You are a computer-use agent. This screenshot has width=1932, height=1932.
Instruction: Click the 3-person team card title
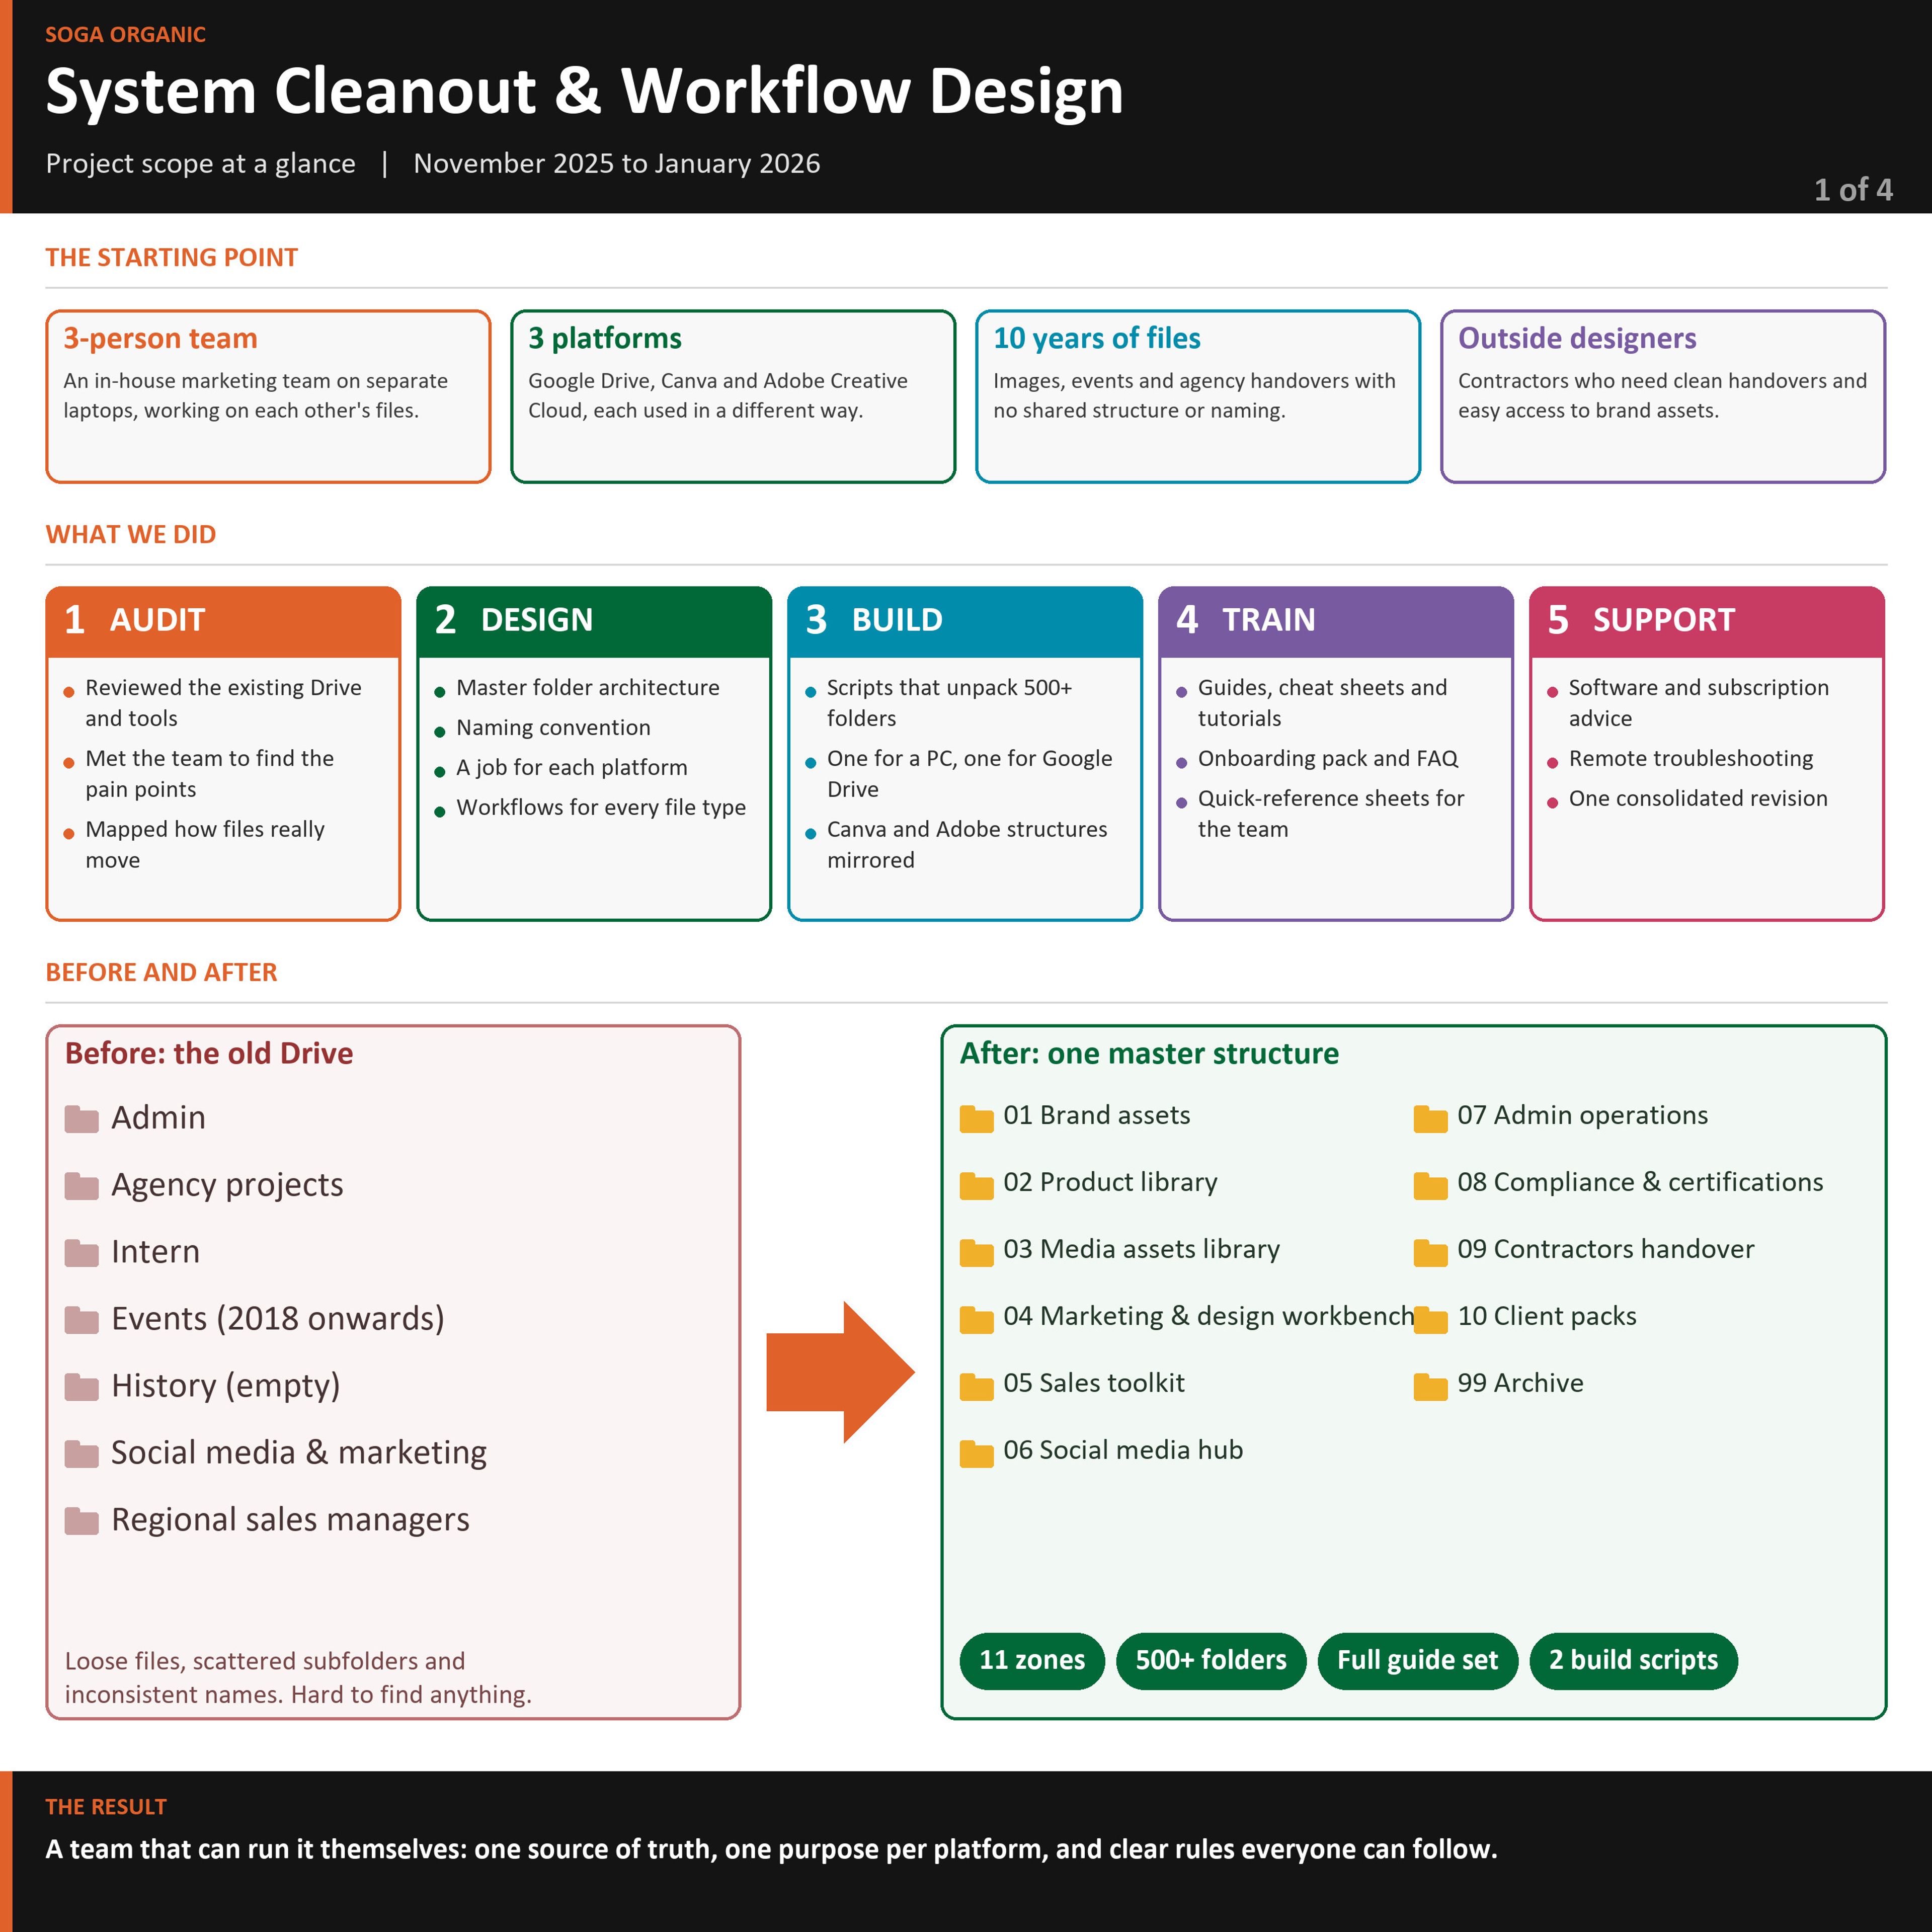coord(160,338)
